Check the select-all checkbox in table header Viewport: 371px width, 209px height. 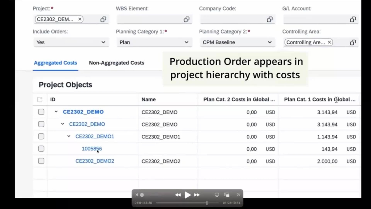[40, 99]
